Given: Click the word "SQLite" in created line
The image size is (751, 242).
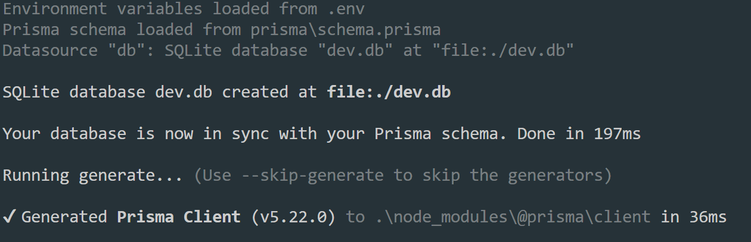Looking at the screenshot, I should 31,92.
